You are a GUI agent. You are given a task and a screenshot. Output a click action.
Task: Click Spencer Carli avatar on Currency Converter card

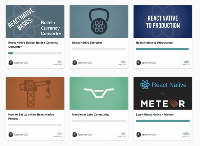click(x=11, y=63)
